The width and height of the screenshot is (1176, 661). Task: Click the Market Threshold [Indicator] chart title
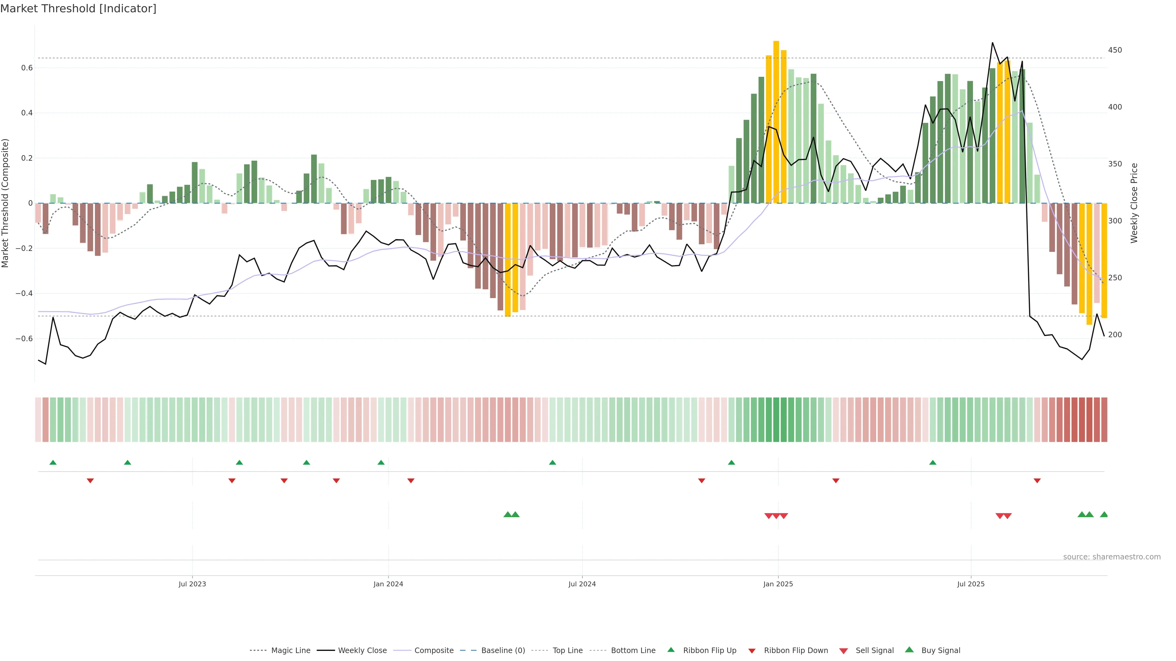pos(78,9)
